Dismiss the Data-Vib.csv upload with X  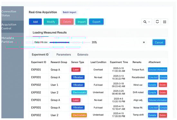(144, 42)
